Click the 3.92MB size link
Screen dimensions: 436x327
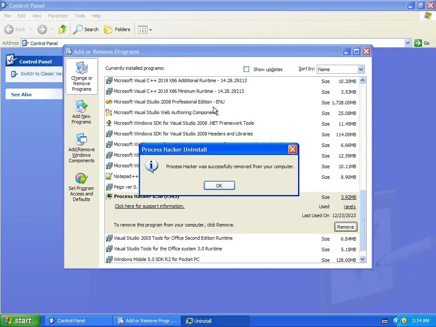[x=348, y=197]
